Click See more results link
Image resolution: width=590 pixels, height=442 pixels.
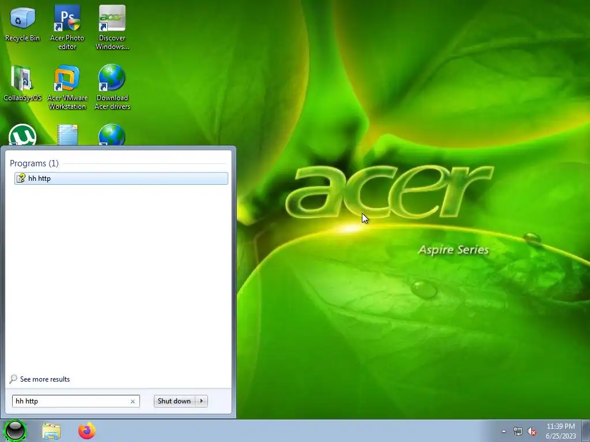tap(45, 379)
